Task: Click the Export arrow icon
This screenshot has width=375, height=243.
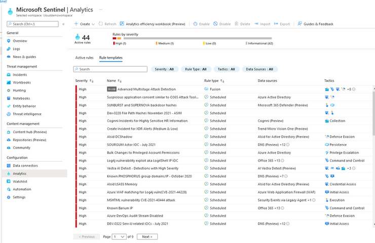Action: 276,24
